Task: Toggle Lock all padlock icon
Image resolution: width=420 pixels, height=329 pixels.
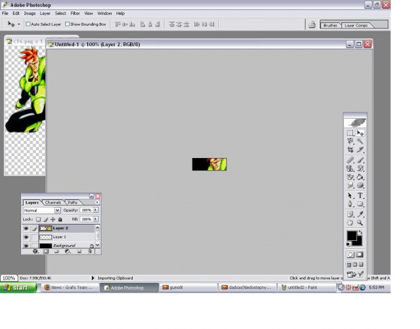Action: click(x=60, y=219)
